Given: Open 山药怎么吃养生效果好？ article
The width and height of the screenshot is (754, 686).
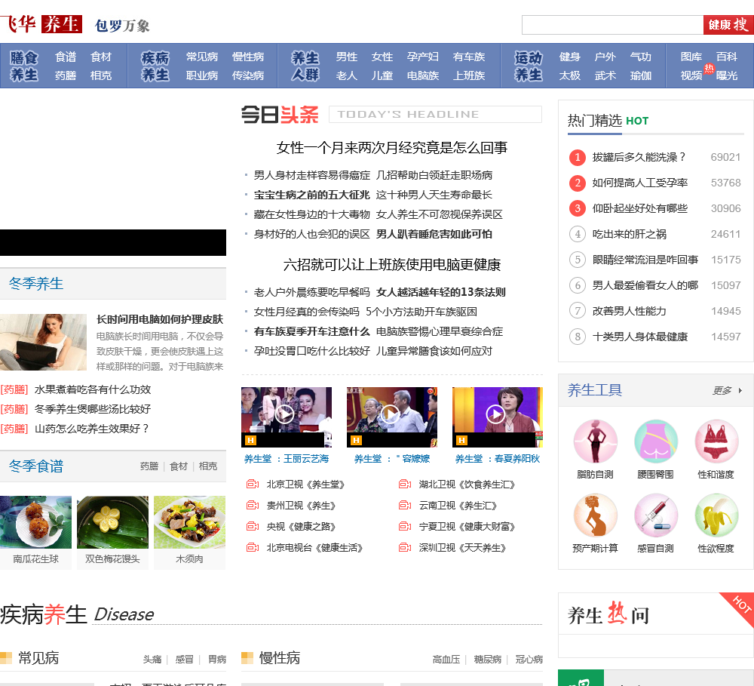Looking at the screenshot, I should point(92,429).
